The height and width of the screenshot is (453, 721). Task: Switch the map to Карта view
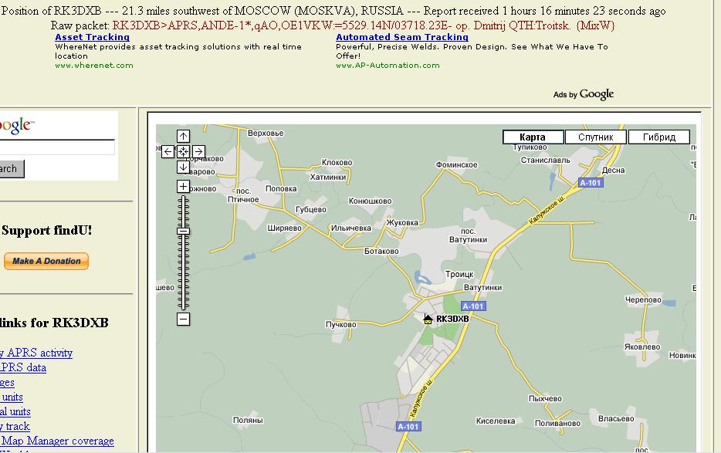(x=533, y=137)
